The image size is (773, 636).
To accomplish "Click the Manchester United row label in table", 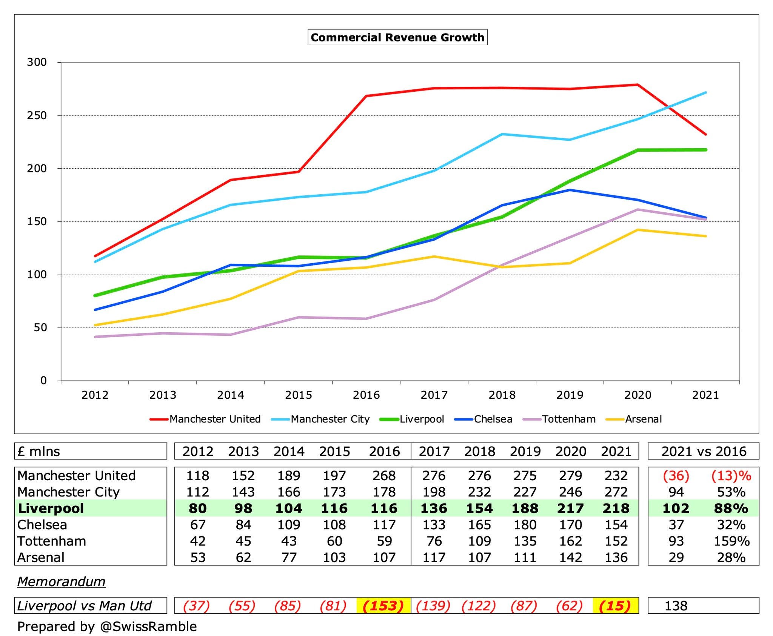I will coord(77,476).
